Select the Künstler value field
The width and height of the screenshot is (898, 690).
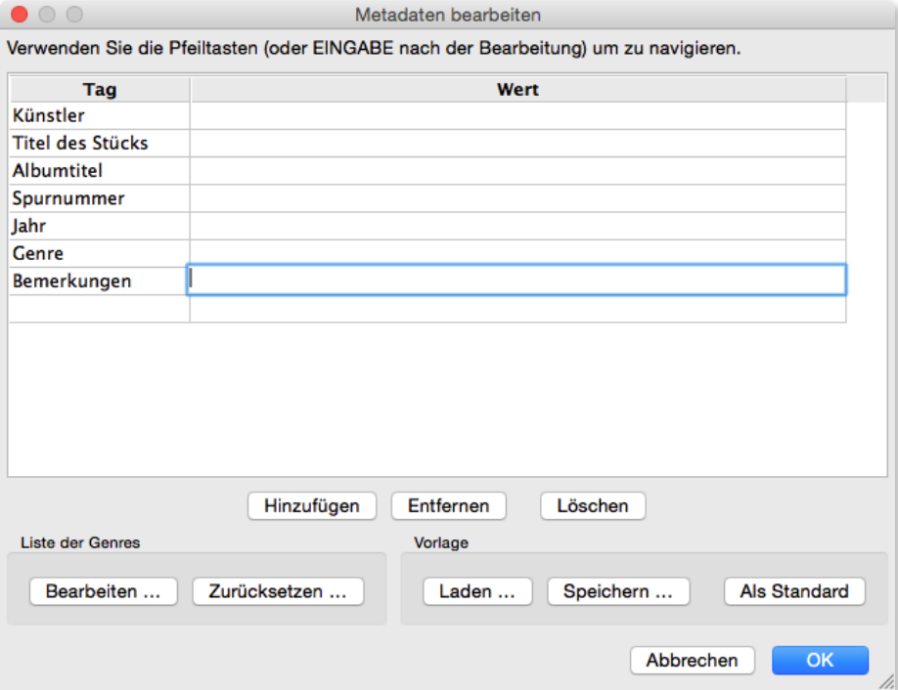(517, 116)
